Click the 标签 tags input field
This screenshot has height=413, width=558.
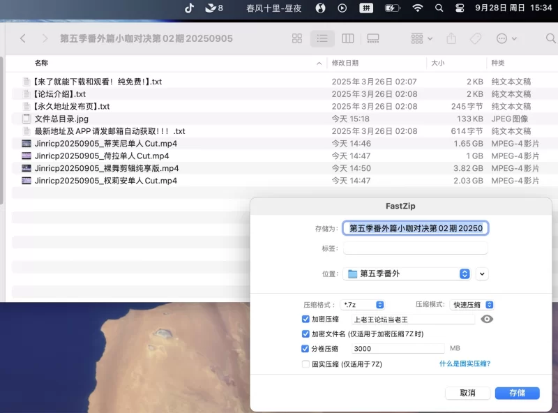coord(415,248)
